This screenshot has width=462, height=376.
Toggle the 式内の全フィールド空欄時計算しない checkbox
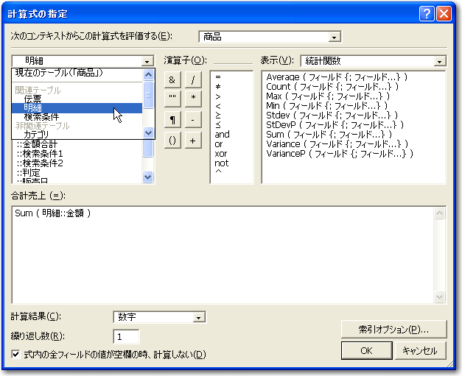click(16, 355)
